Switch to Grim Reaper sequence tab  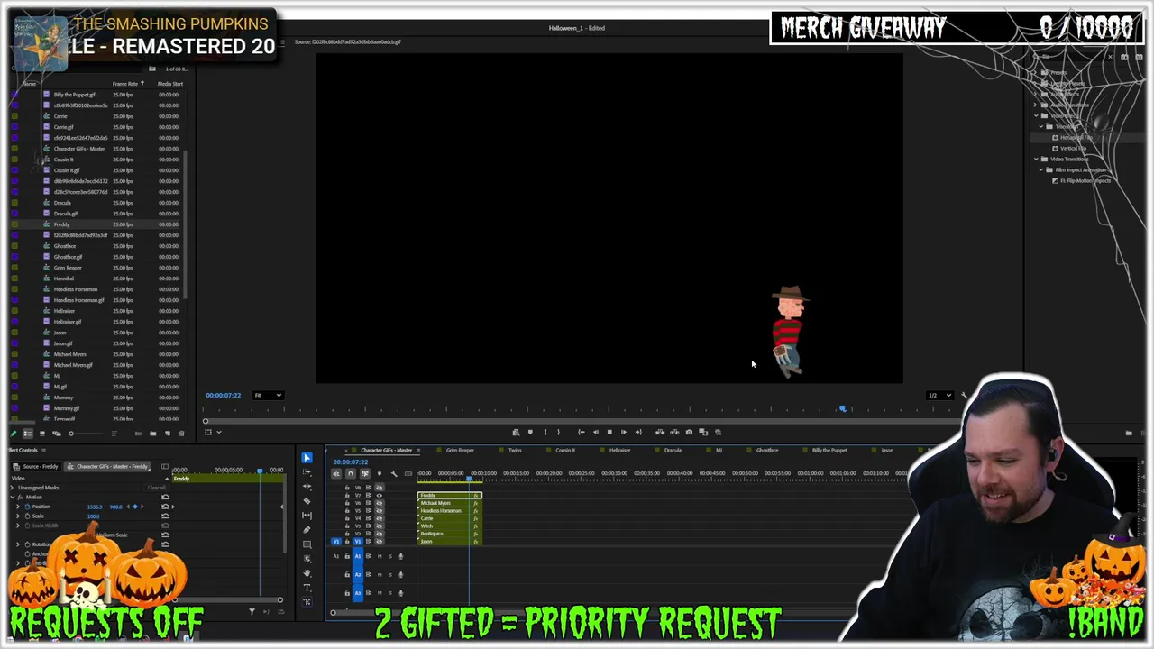460,450
